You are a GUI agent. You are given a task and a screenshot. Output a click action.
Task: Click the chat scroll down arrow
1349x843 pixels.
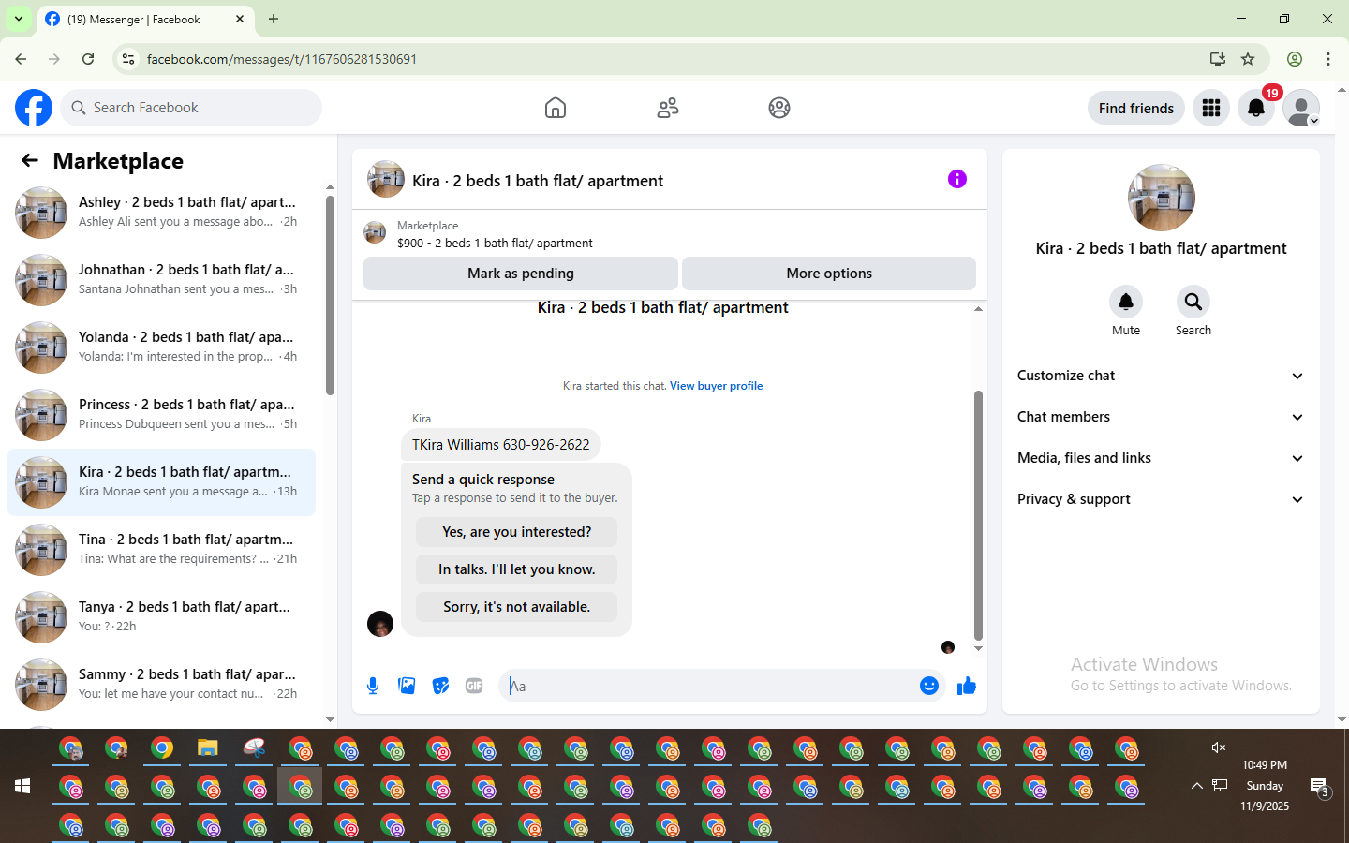click(x=978, y=648)
